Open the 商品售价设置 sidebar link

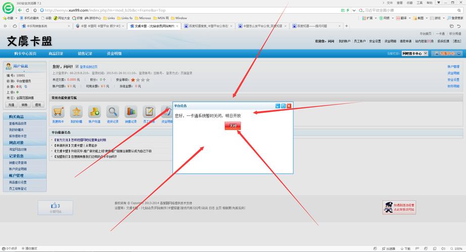pyautogui.click(x=18, y=182)
